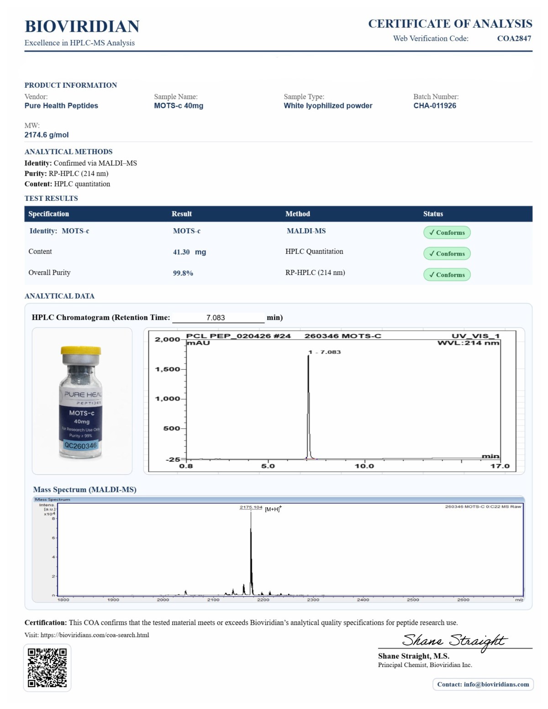The height and width of the screenshot is (709, 548).
Task: Click the Status column header
Action: [432, 214]
